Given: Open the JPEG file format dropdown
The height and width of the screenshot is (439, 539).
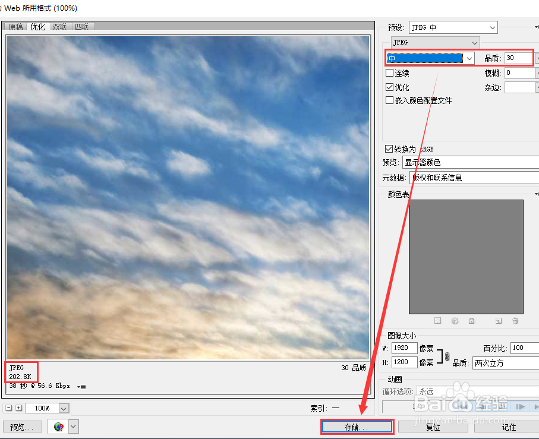Looking at the screenshot, I should point(435,43).
